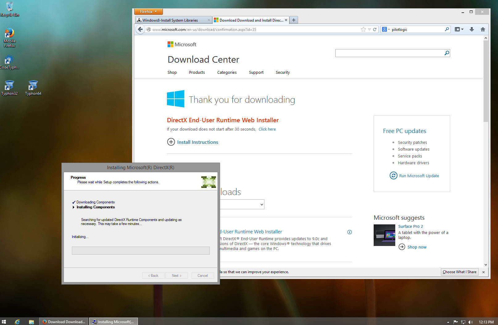Click the Next button in DirectX installer
This screenshot has width=498, height=325.
point(176,275)
